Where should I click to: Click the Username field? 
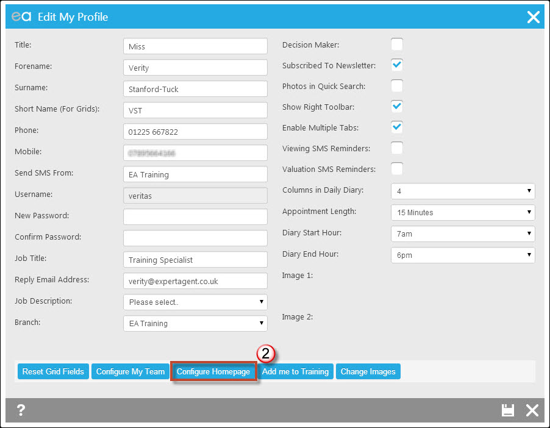[x=195, y=196]
